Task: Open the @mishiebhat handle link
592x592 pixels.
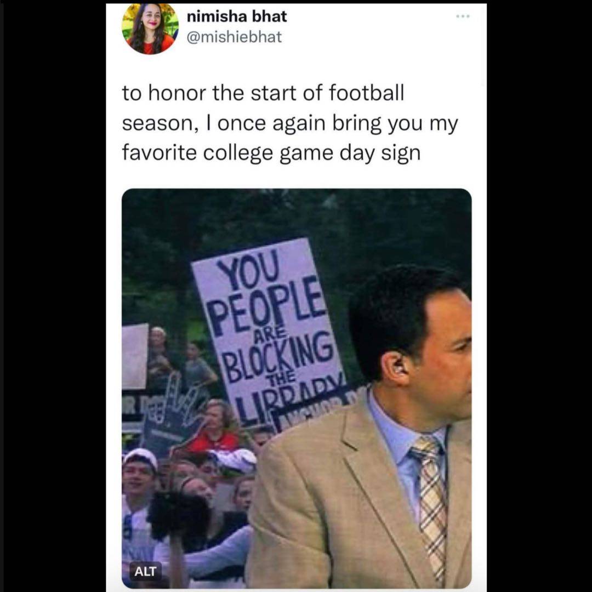Action: pyautogui.click(x=234, y=37)
